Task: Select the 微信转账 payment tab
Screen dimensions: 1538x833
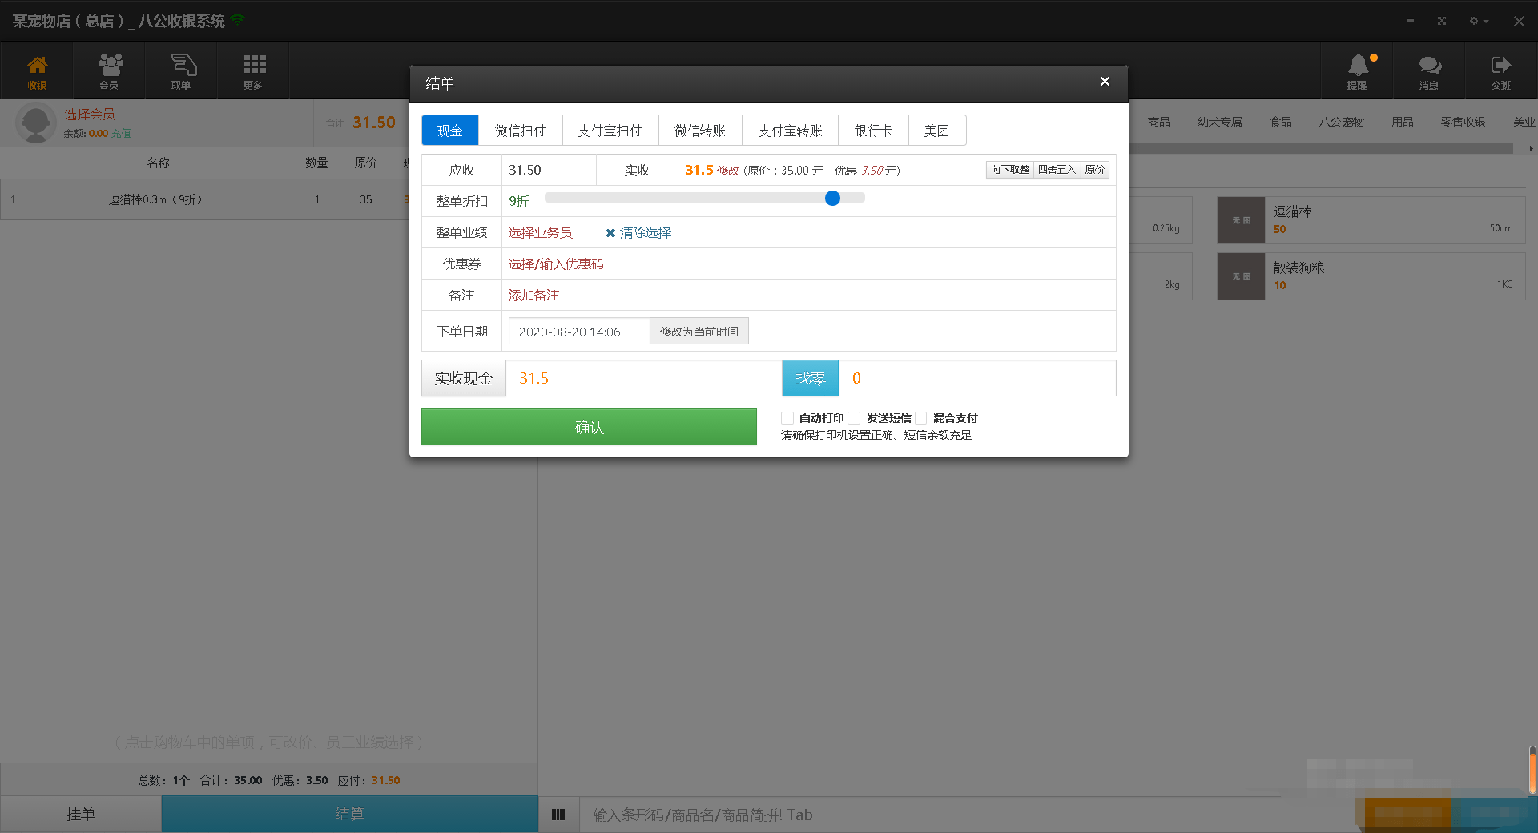Action: click(x=700, y=131)
